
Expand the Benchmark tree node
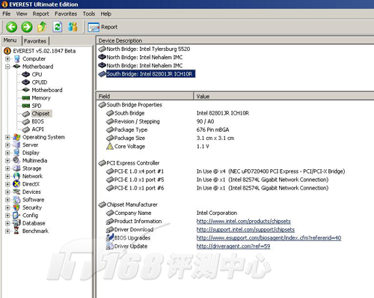pos(7,231)
